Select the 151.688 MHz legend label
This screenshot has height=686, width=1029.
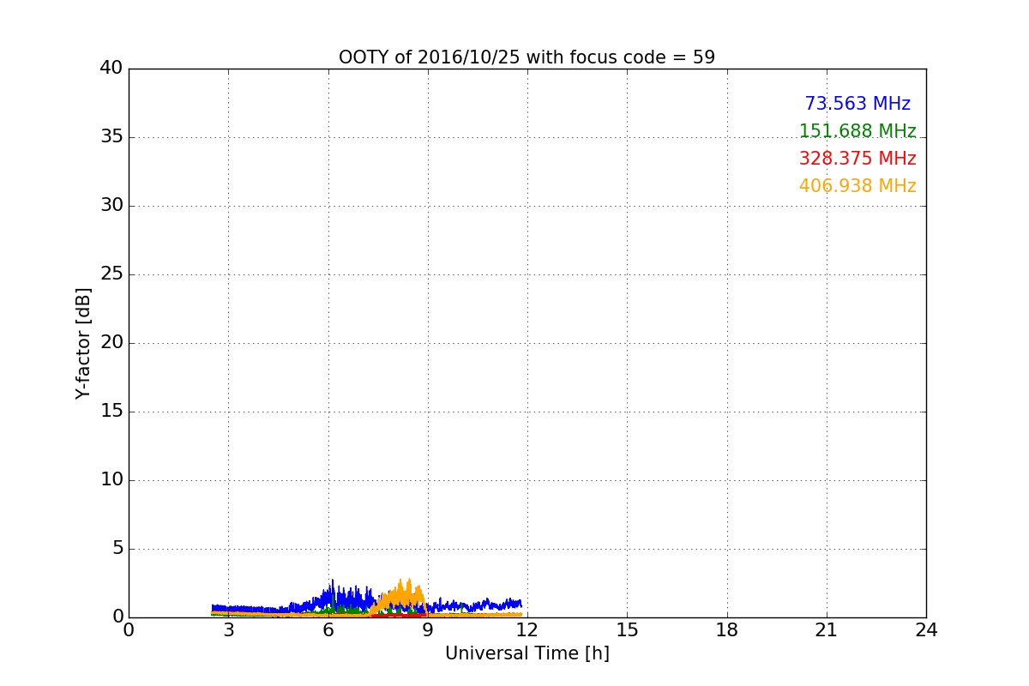click(857, 131)
